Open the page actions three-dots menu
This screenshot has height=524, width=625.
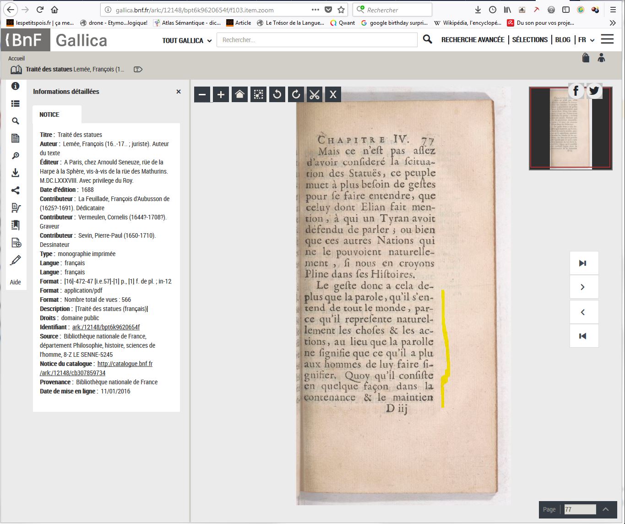315,10
